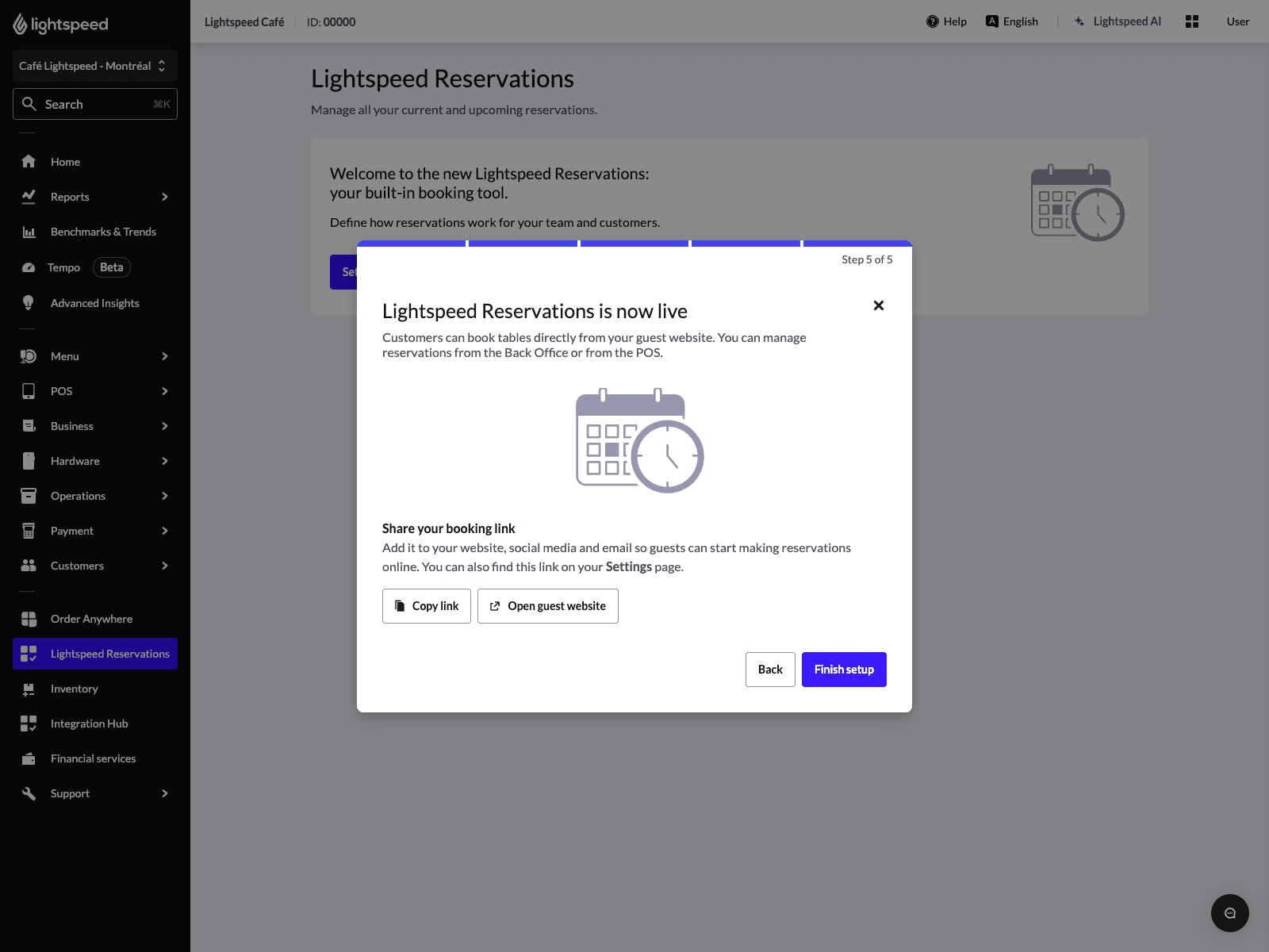Image resolution: width=1269 pixels, height=952 pixels.
Task: Open Financial services
Action: click(92, 758)
